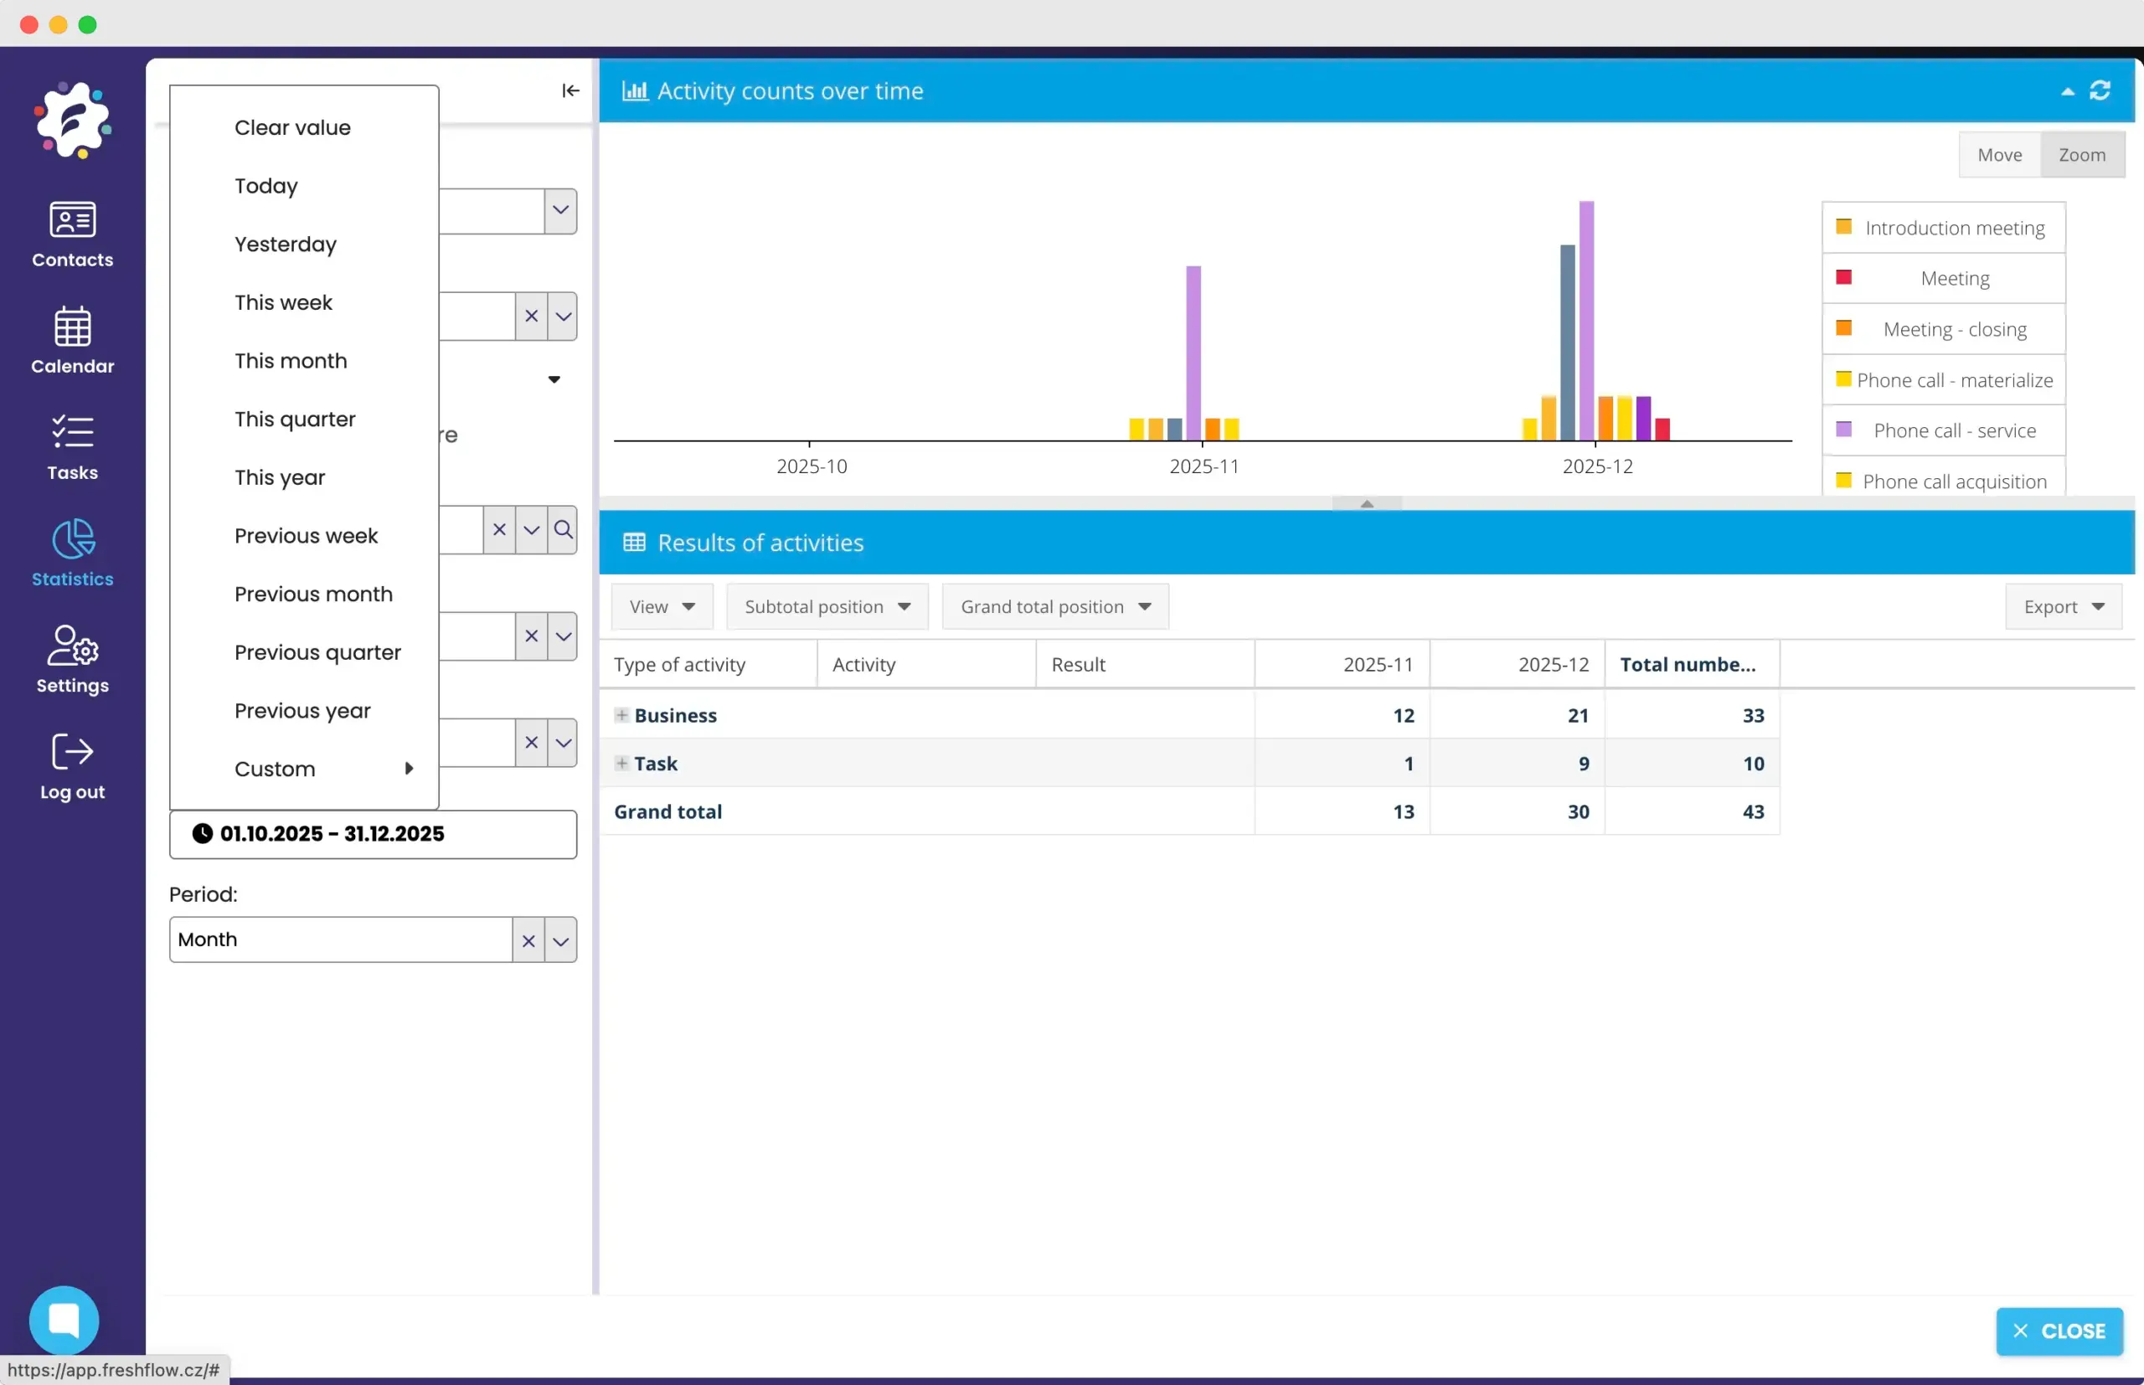Expand the Task row in table
This screenshot has height=1385, width=2144.
(x=621, y=764)
